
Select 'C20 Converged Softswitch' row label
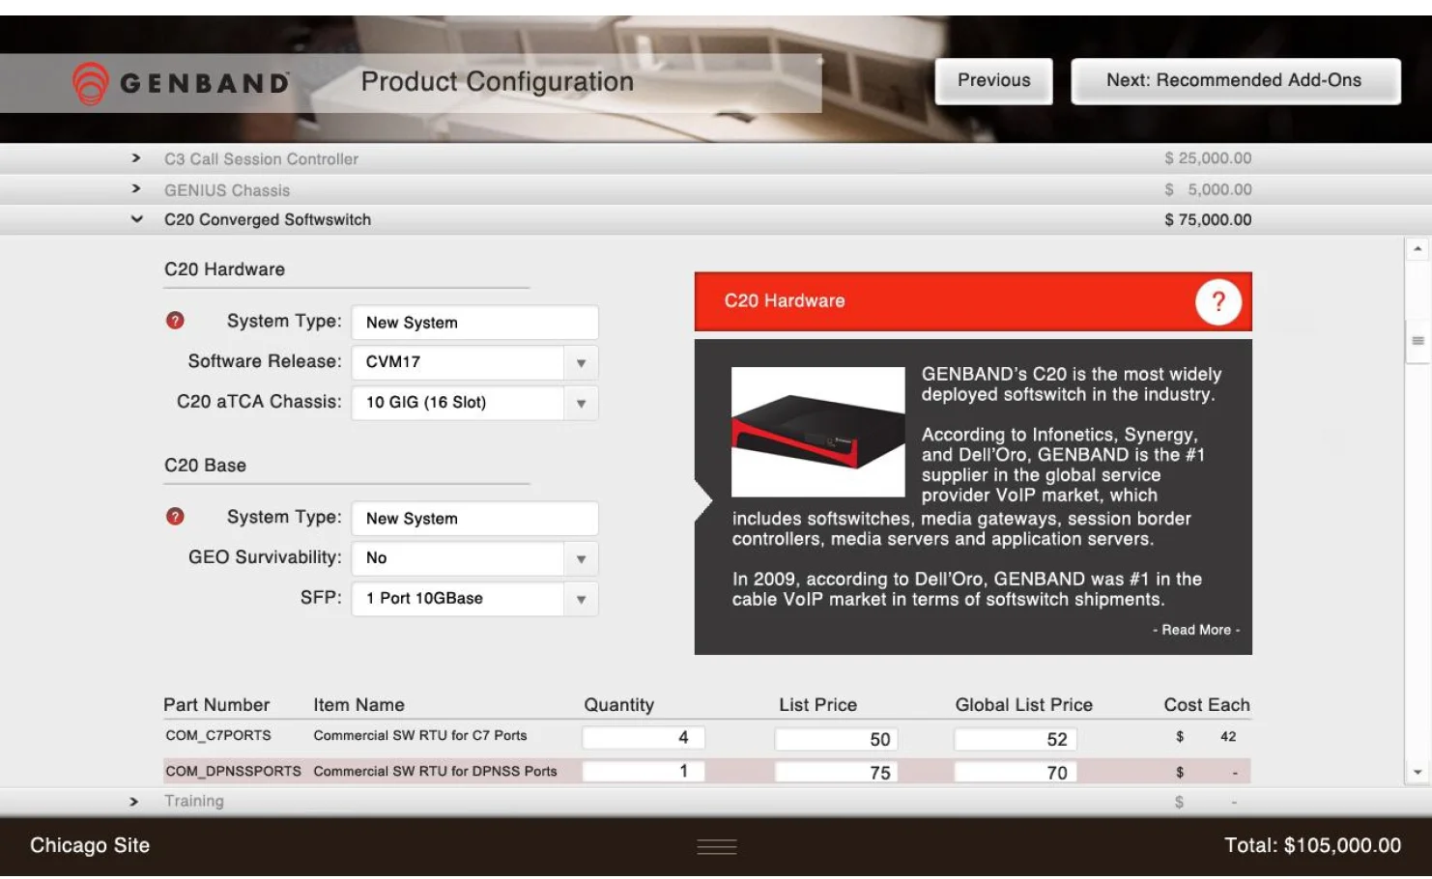[x=268, y=220]
